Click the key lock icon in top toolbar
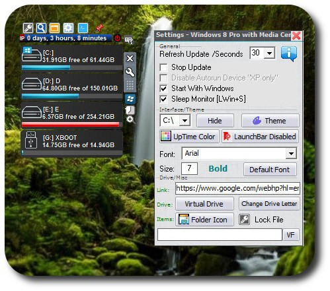The height and width of the screenshot is (291, 330). (x=28, y=28)
